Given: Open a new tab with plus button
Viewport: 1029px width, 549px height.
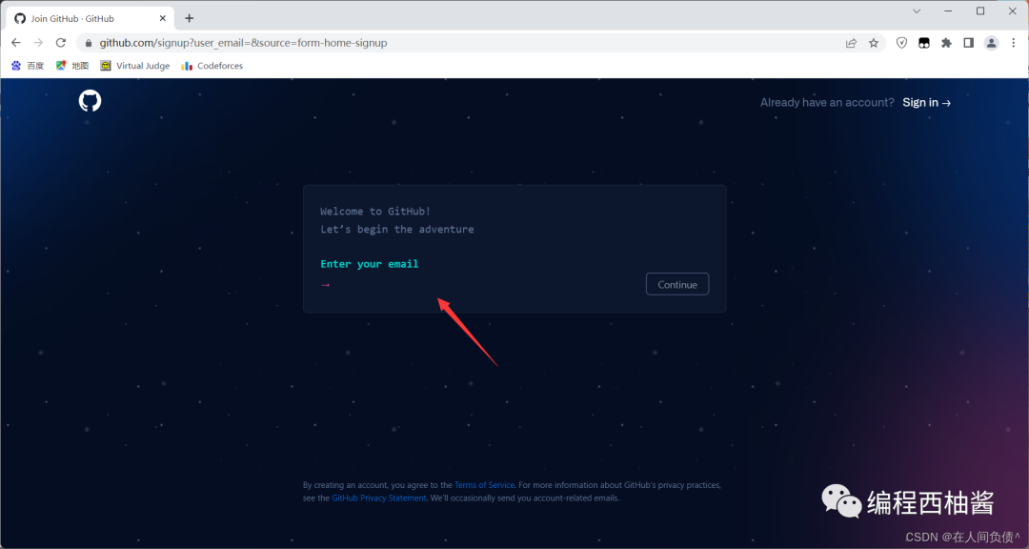Looking at the screenshot, I should (189, 18).
